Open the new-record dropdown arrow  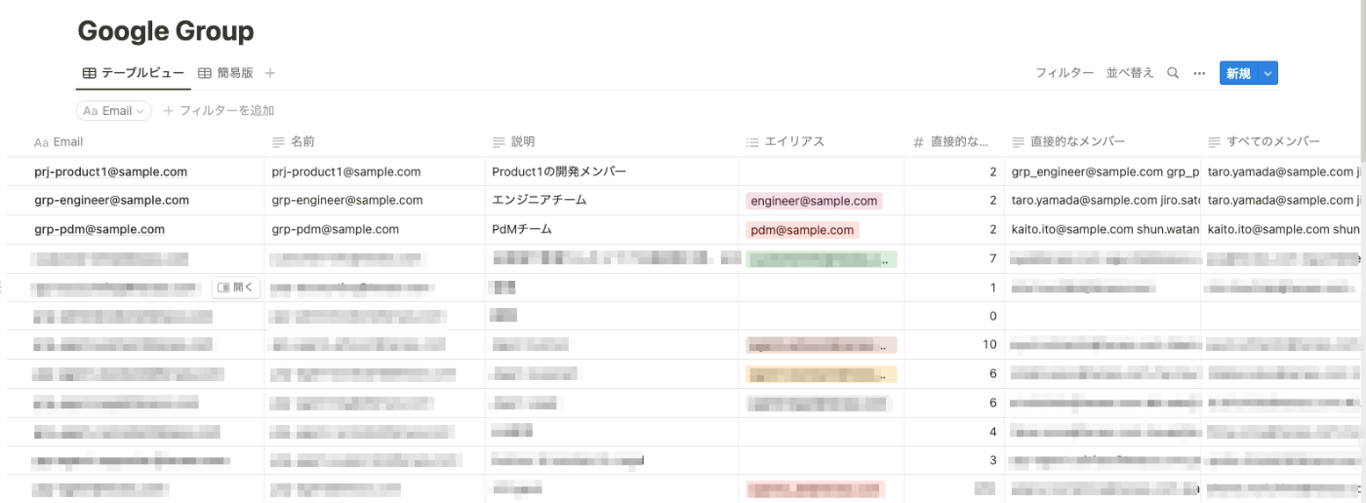coord(1267,73)
